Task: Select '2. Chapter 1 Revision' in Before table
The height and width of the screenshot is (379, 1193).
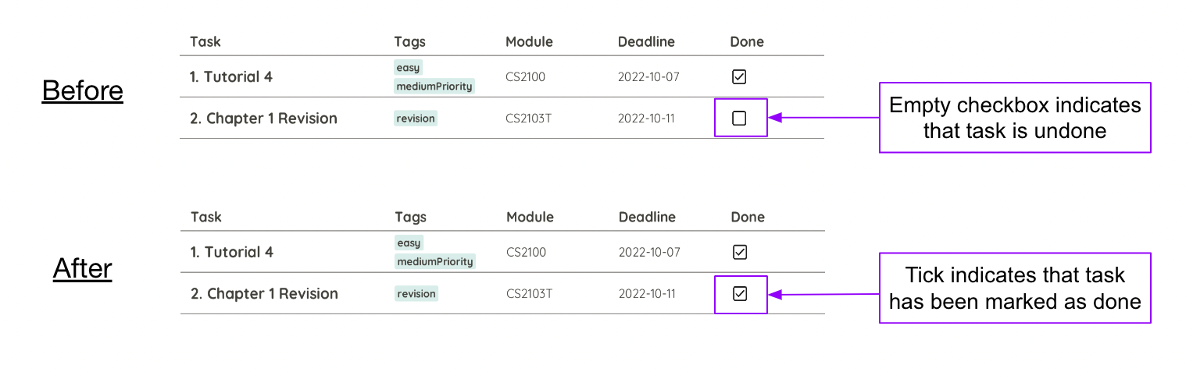Action: pos(263,119)
